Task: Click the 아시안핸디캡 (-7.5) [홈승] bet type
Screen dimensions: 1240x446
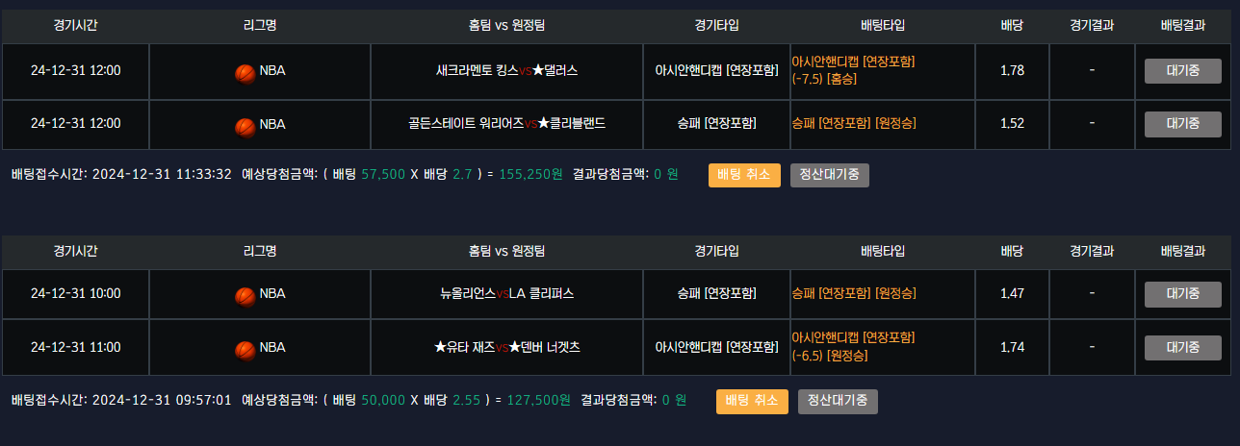Action: 853,70
